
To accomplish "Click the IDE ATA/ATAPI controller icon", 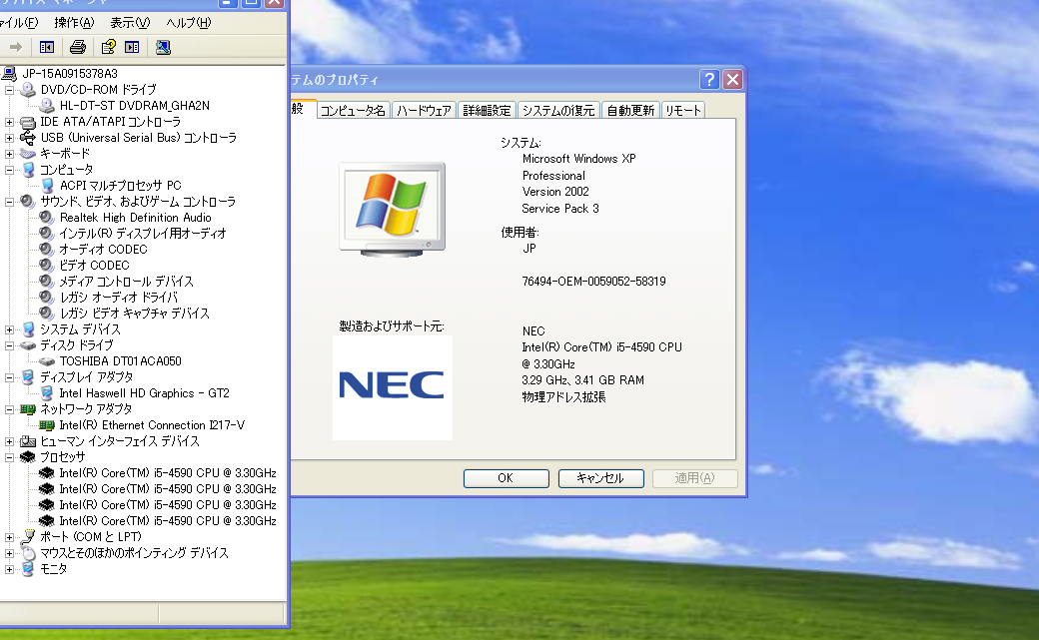I will [x=28, y=122].
